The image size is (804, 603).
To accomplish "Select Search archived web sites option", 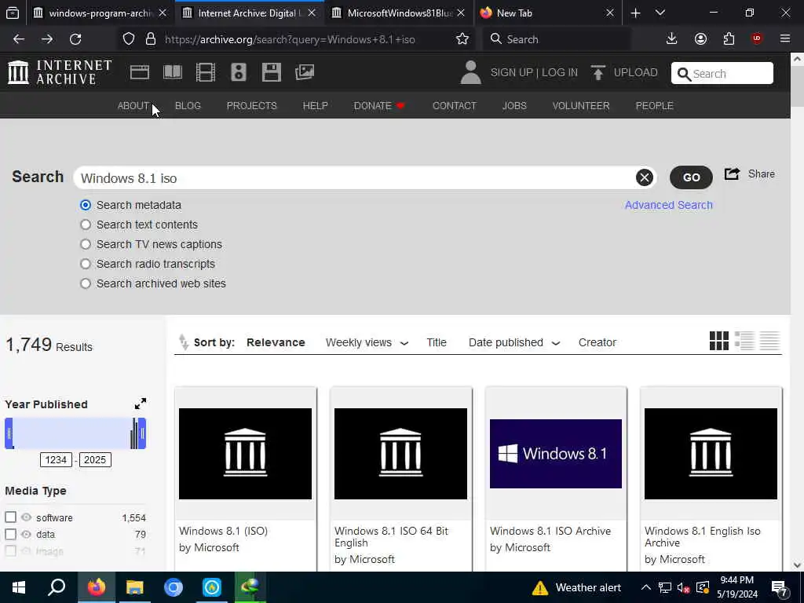I will pyautogui.click(x=86, y=283).
